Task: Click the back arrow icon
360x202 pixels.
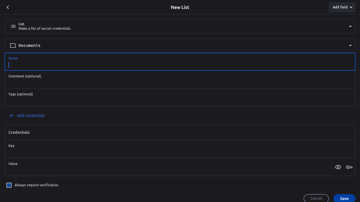Action: point(8,7)
